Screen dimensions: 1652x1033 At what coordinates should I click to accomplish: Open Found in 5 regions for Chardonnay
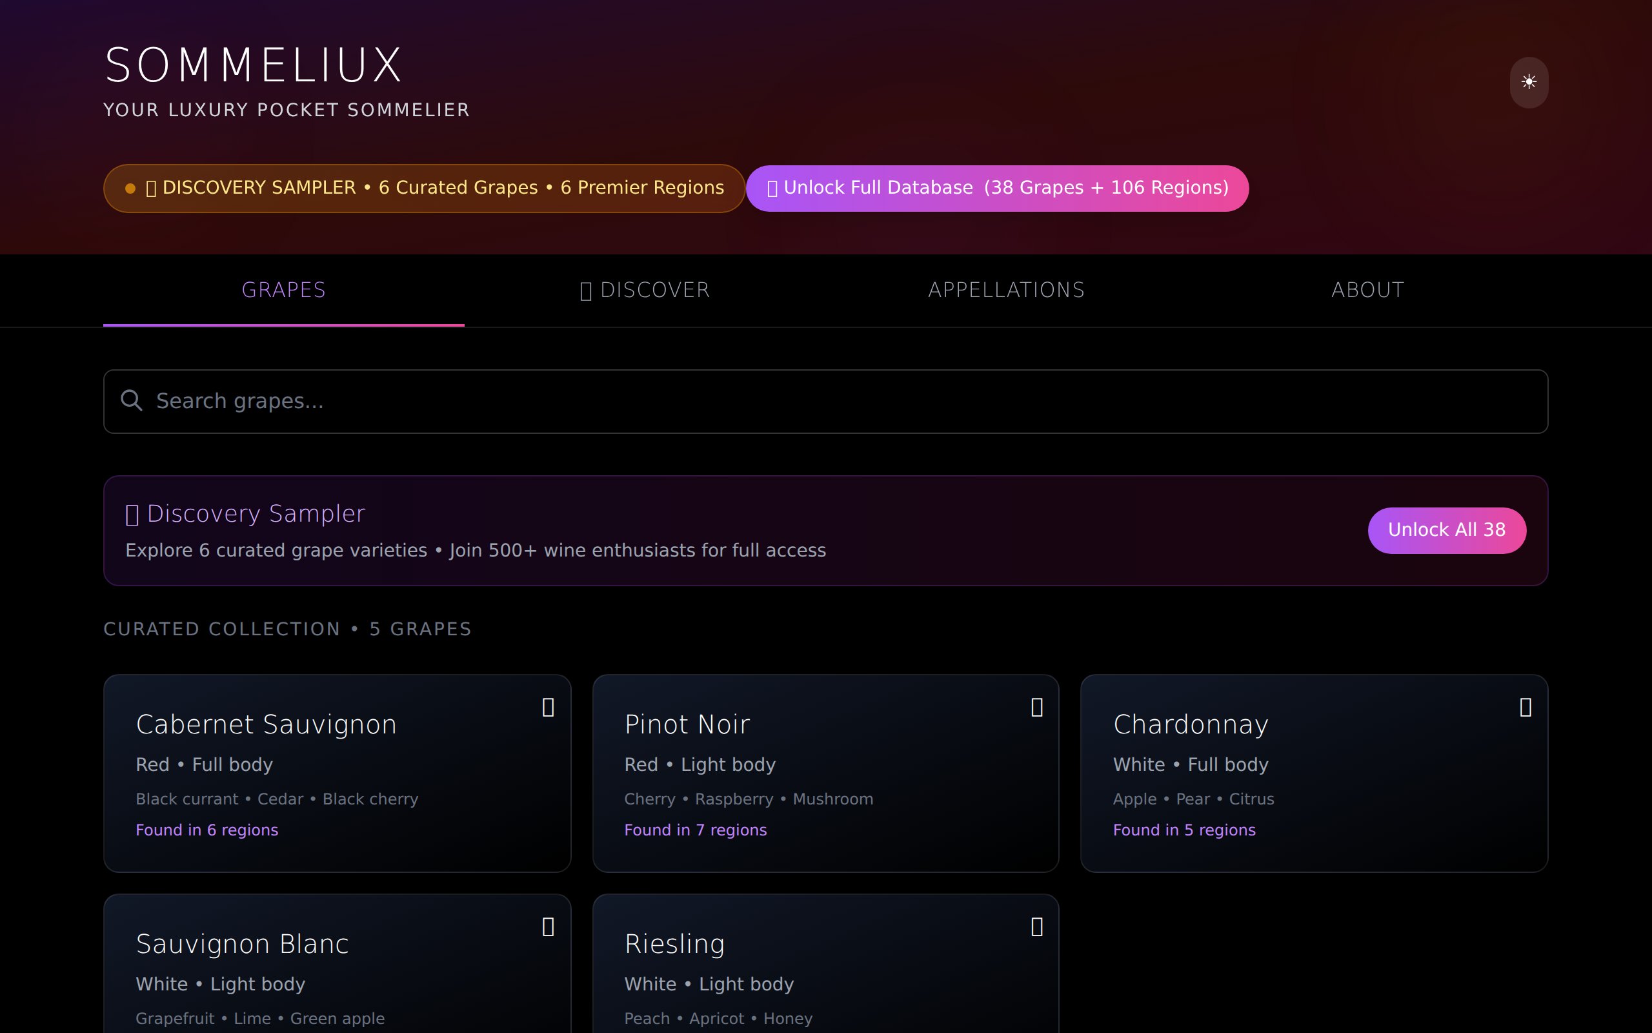click(x=1184, y=830)
